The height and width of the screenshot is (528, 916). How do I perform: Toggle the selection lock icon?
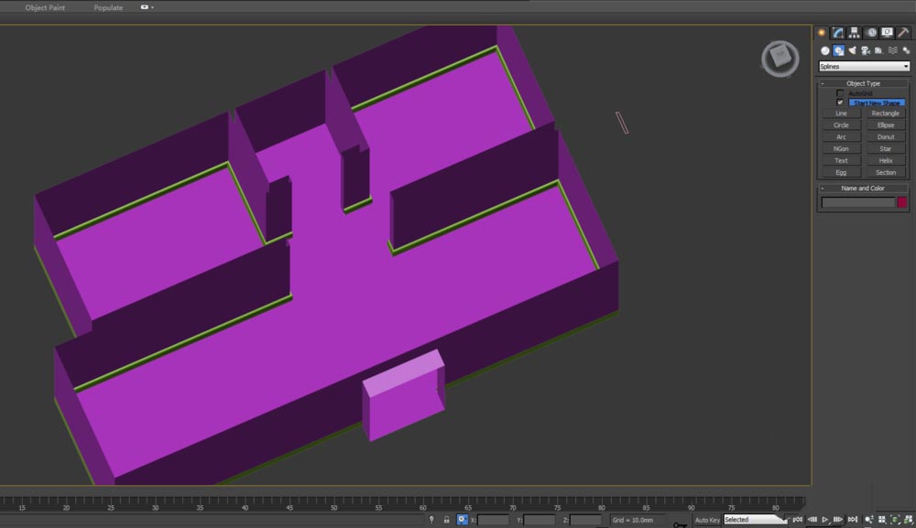pyautogui.click(x=446, y=520)
